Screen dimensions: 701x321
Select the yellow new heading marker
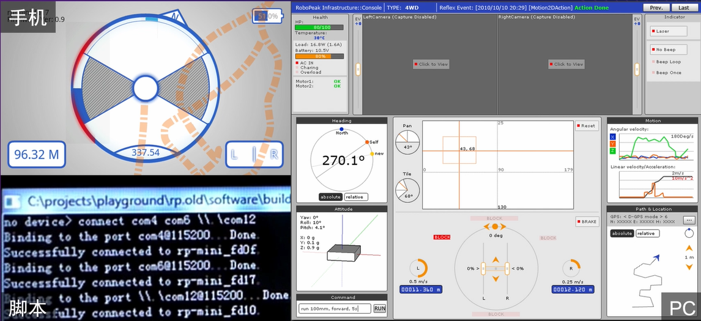coord(372,154)
